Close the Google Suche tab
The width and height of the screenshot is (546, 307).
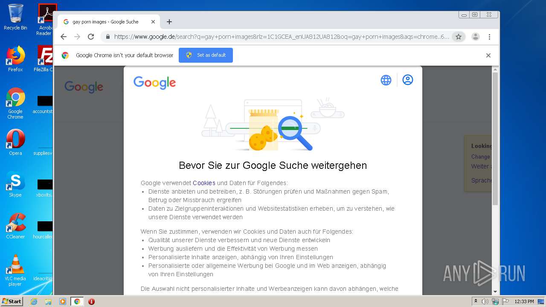click(x=153, y=22)
